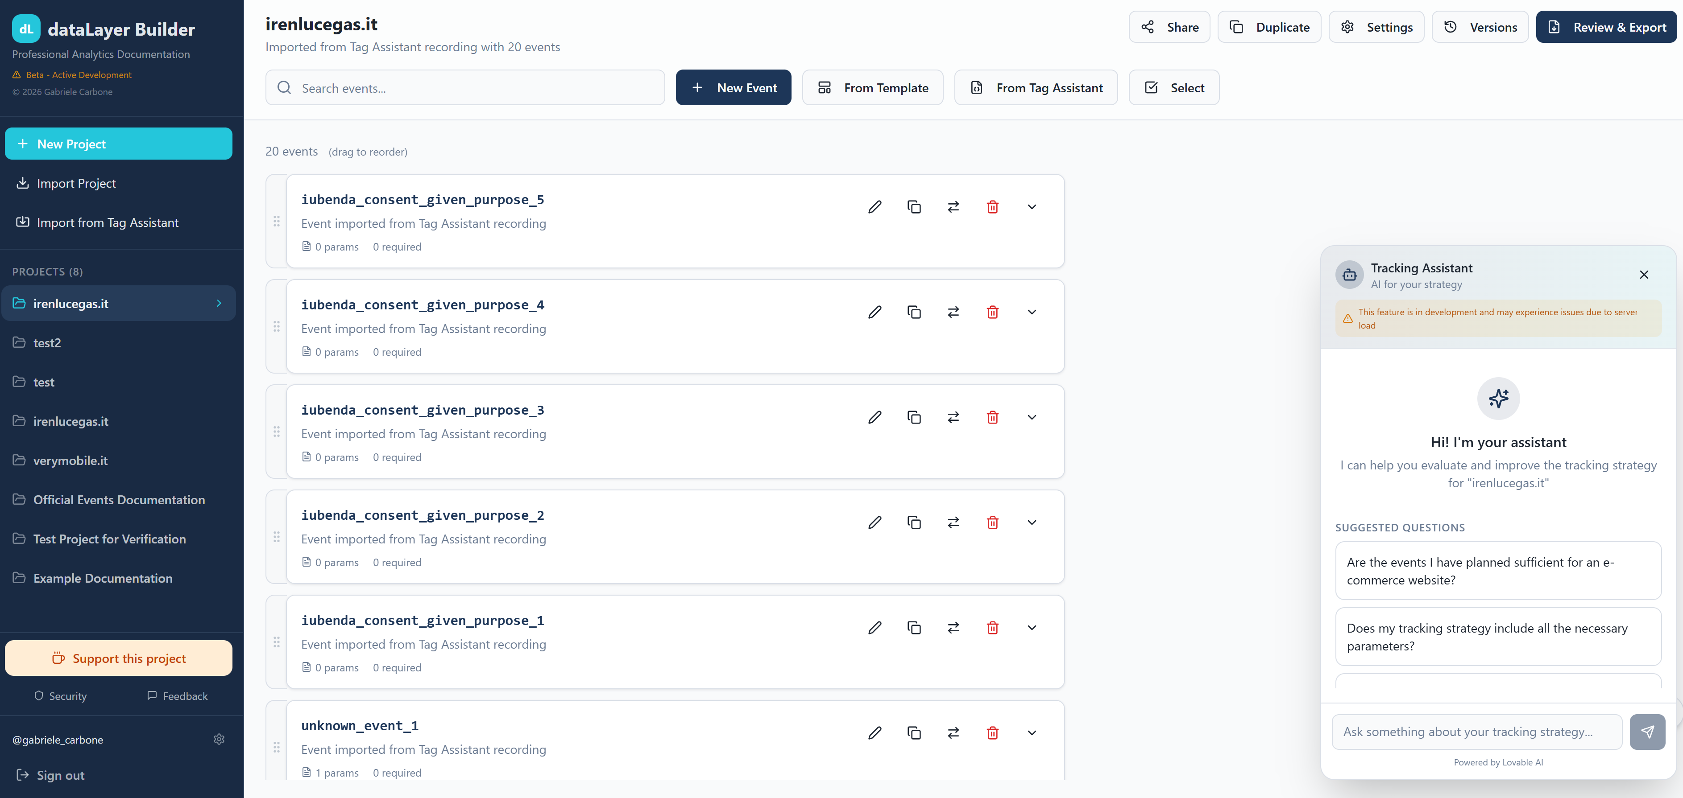Expand the unknown_event_1 event details
This screenshot has width=1683, height=798.
(x=1032, y=733)
